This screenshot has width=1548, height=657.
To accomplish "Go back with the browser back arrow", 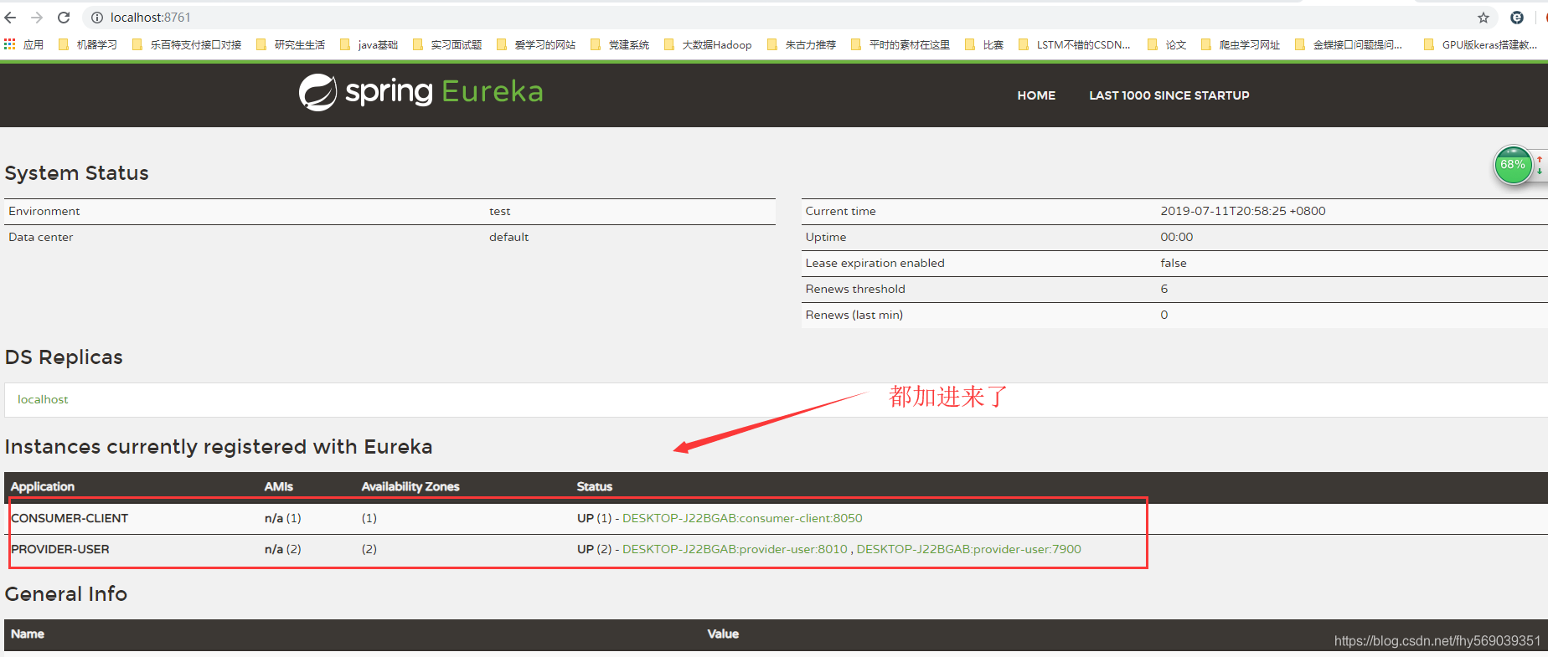I will click(10, 18).
